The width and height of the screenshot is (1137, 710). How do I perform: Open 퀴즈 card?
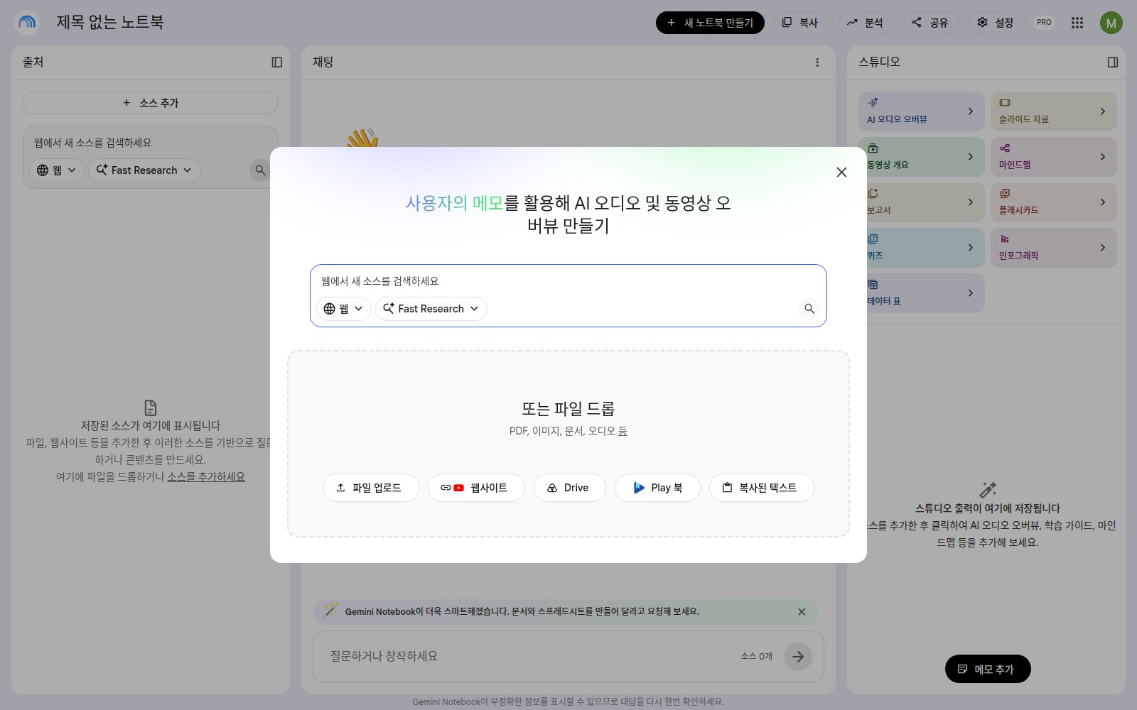pyautogui.click(x=922, y=248)
